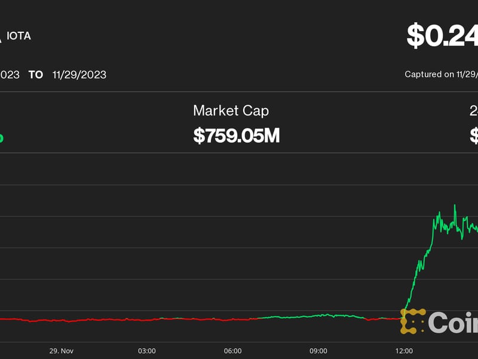Click the $759.05M market cap value

click(236, 135)
